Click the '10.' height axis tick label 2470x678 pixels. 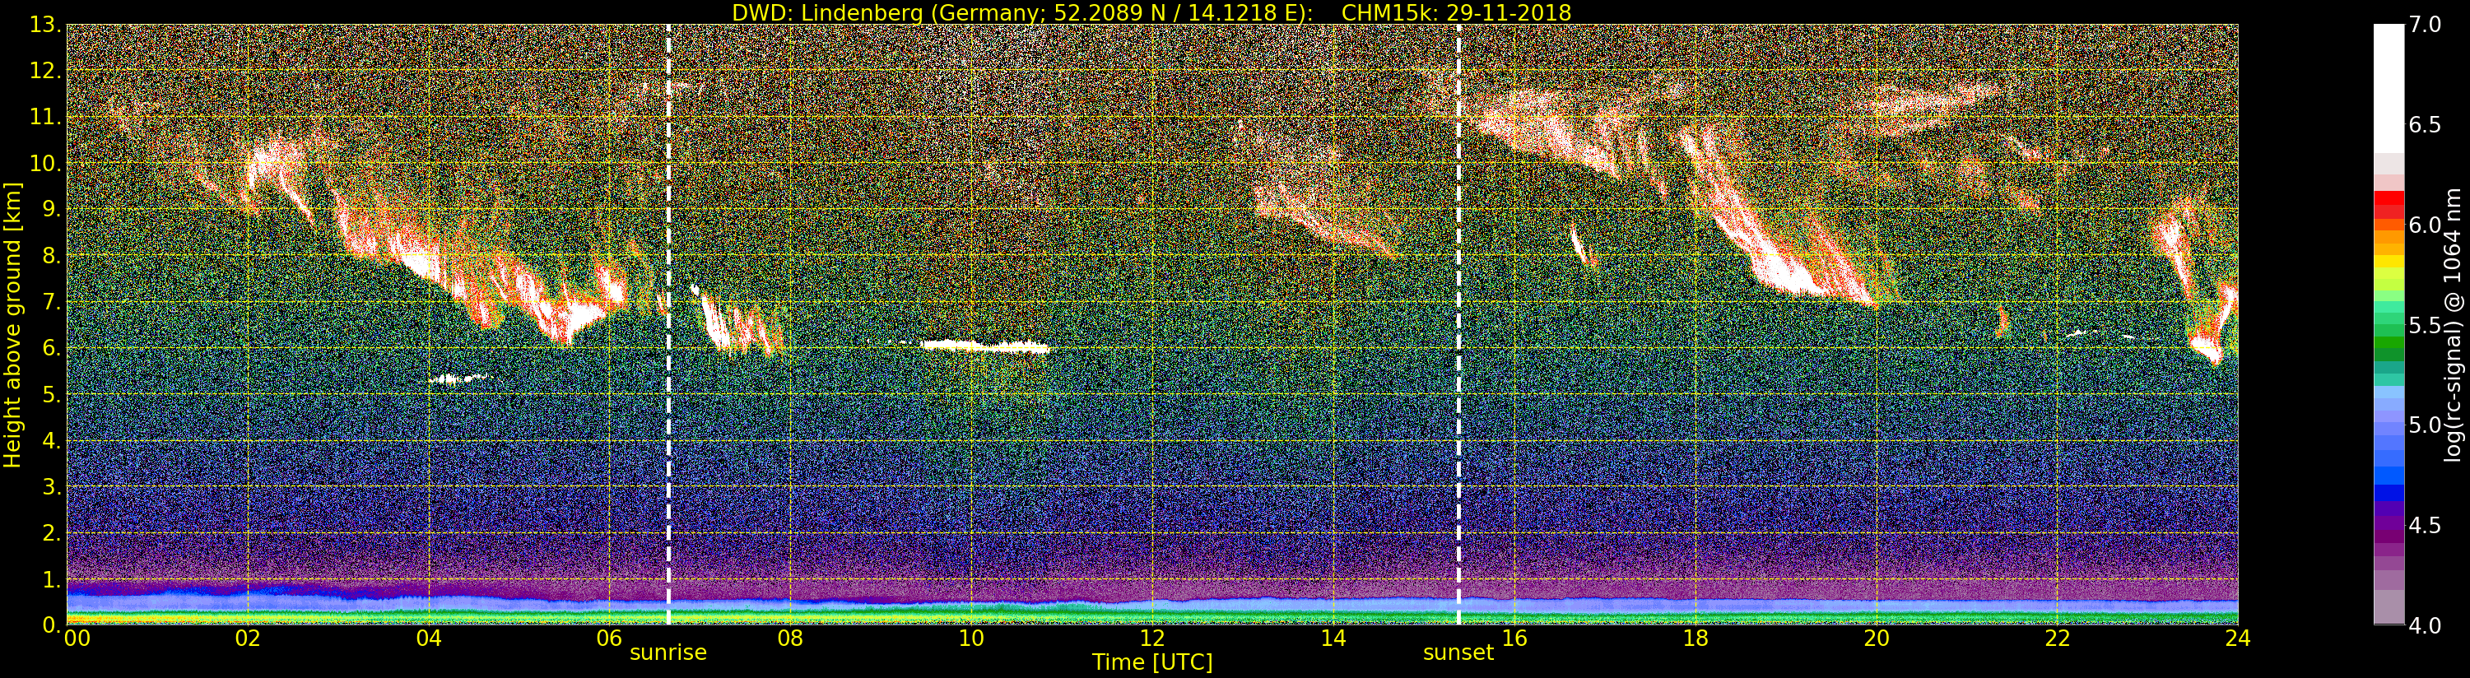coord(45,163)
